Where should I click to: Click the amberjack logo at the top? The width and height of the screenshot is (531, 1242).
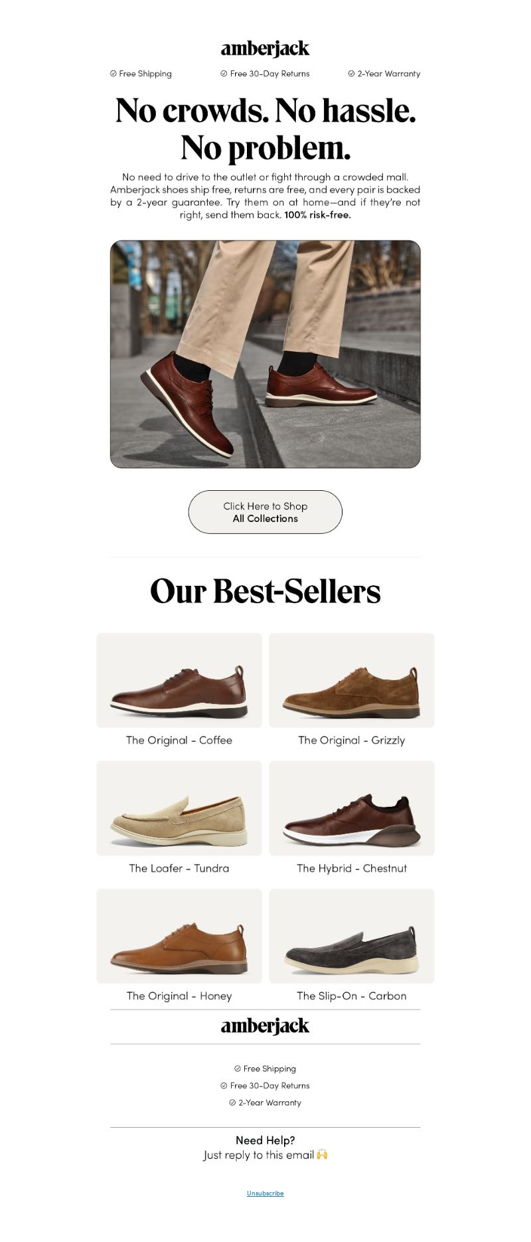[265, 48]
